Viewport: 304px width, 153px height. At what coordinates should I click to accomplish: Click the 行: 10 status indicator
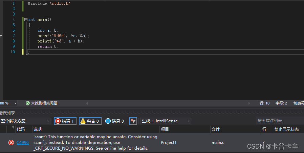(x=264, y=103)
